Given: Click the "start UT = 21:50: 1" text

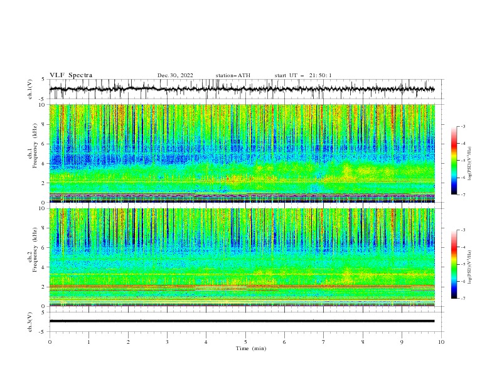Looking at the screenshot, I should (x=303, y=75).
